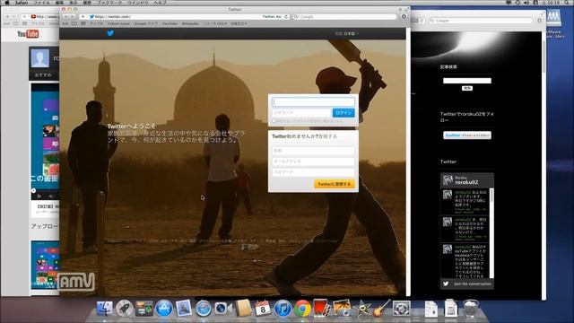Screen dimensions: 574x323
Task: Expand the お役立ち bookmarks folder
Action: [239, 23]
